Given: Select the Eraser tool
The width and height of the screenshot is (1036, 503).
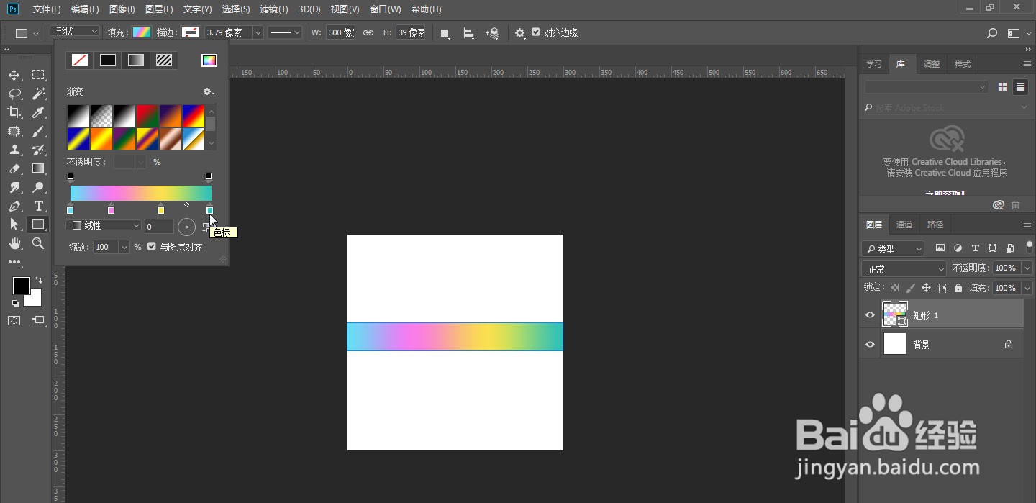Looking at the screenshot, I should pos(14,168).
